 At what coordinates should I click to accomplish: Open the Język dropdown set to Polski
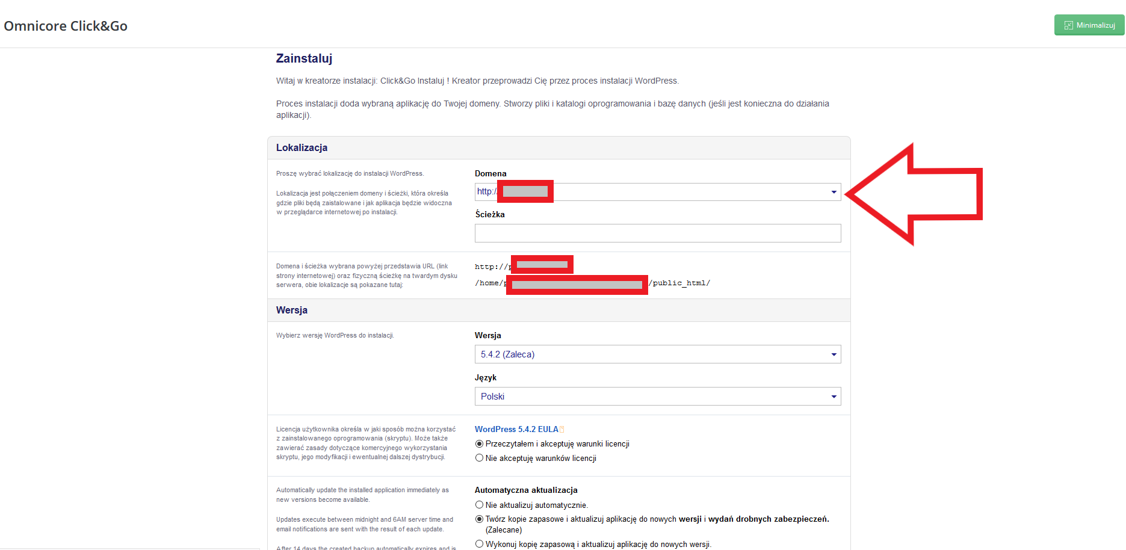pyautogui.click(x=657, y=397)
